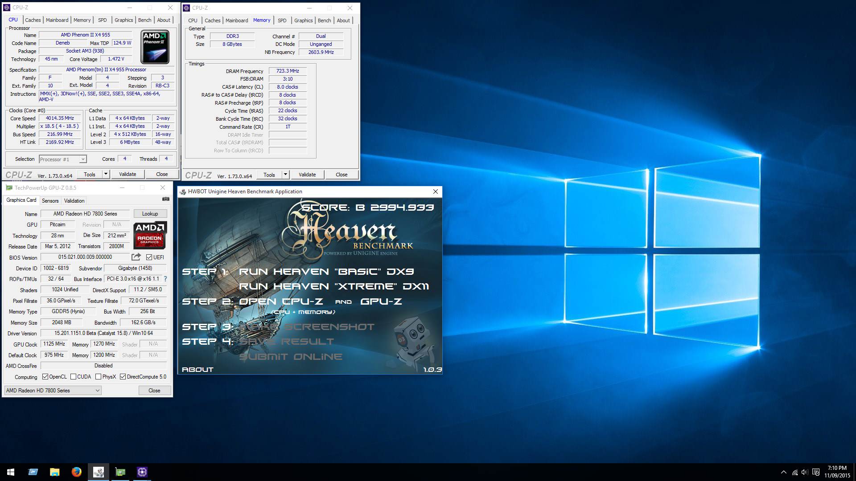Image resolution: width=856 pixels, height=481 pixels.
Task: Open network icon in system tray
Action: click(794, 472)
